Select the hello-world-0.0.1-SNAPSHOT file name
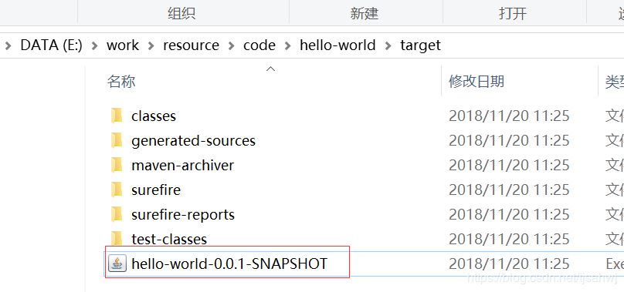The image size is (624, 292). coord(229,263)
